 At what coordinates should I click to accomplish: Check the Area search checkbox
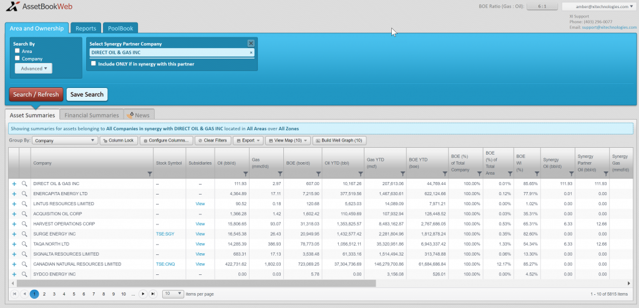[17, 51]
